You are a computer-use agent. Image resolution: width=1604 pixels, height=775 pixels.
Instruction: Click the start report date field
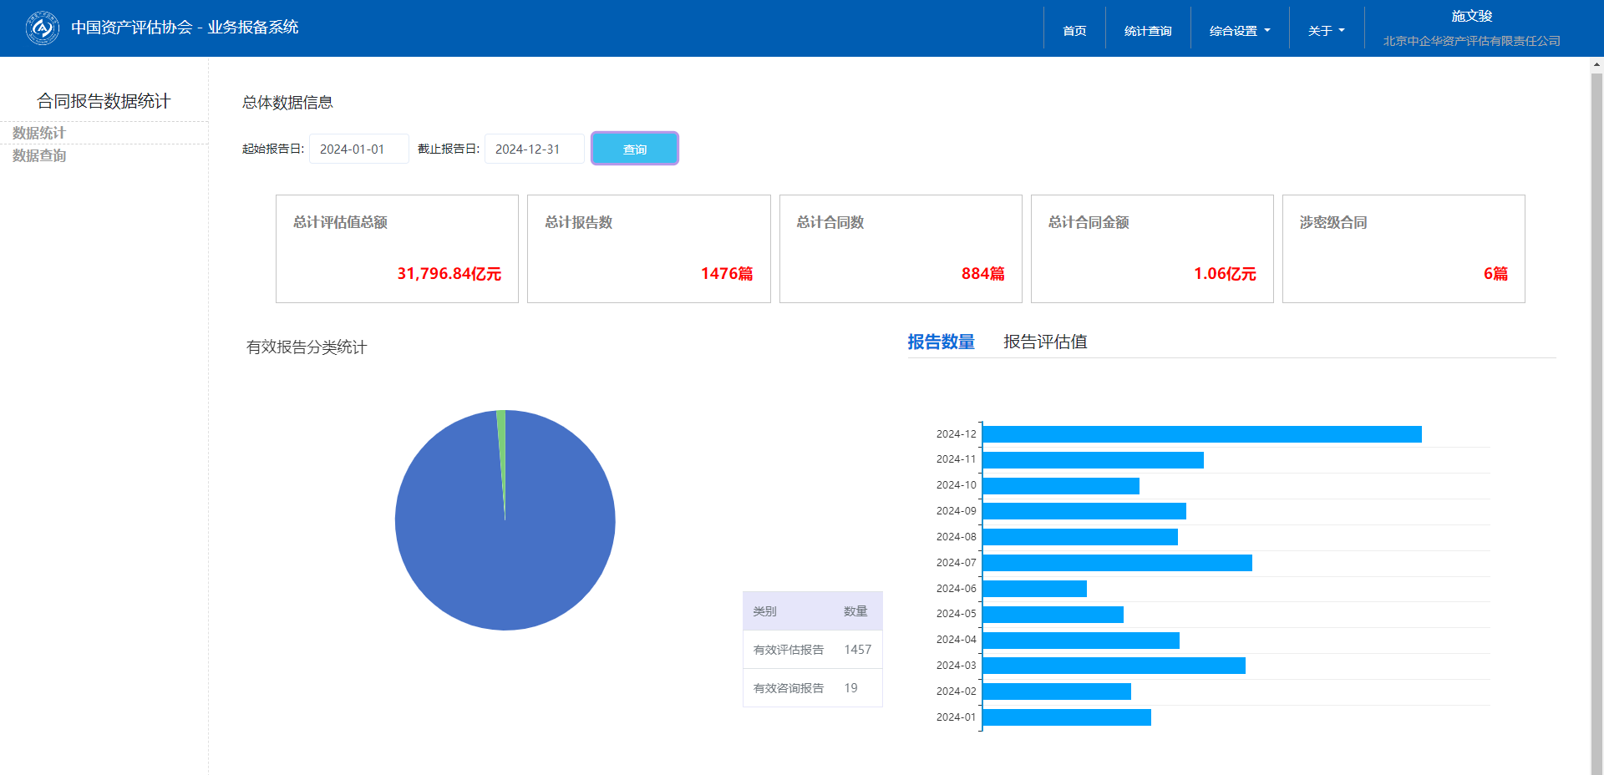click(358, 149)
